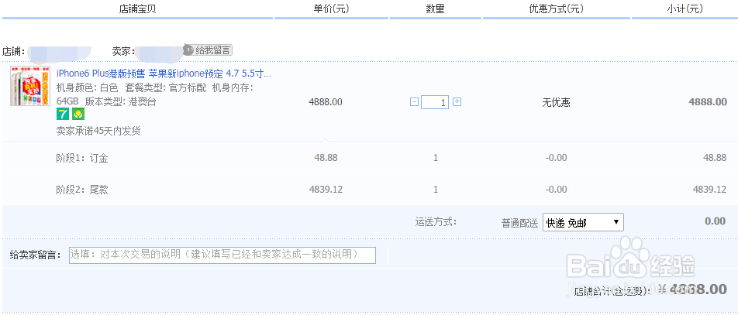Click the 4888.00 unit price value

pos(326,102)
